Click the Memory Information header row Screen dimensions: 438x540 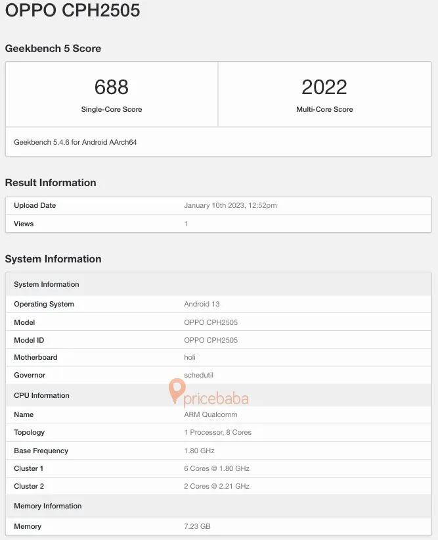point(218,506)
